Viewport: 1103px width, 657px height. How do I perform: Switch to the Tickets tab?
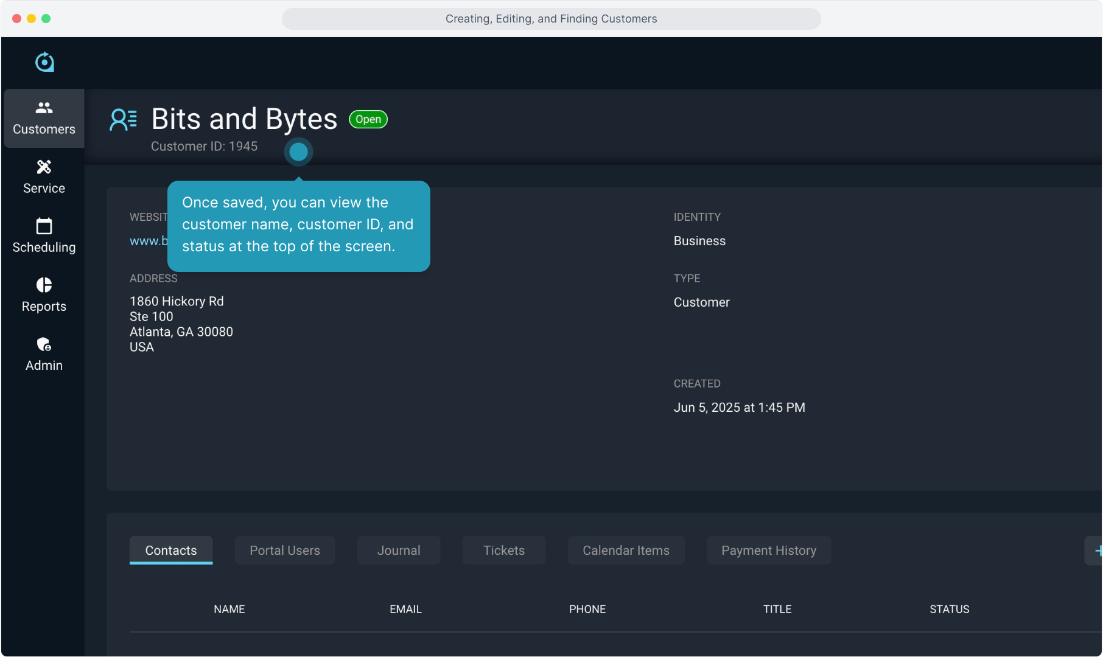click(x=503, y=551)
